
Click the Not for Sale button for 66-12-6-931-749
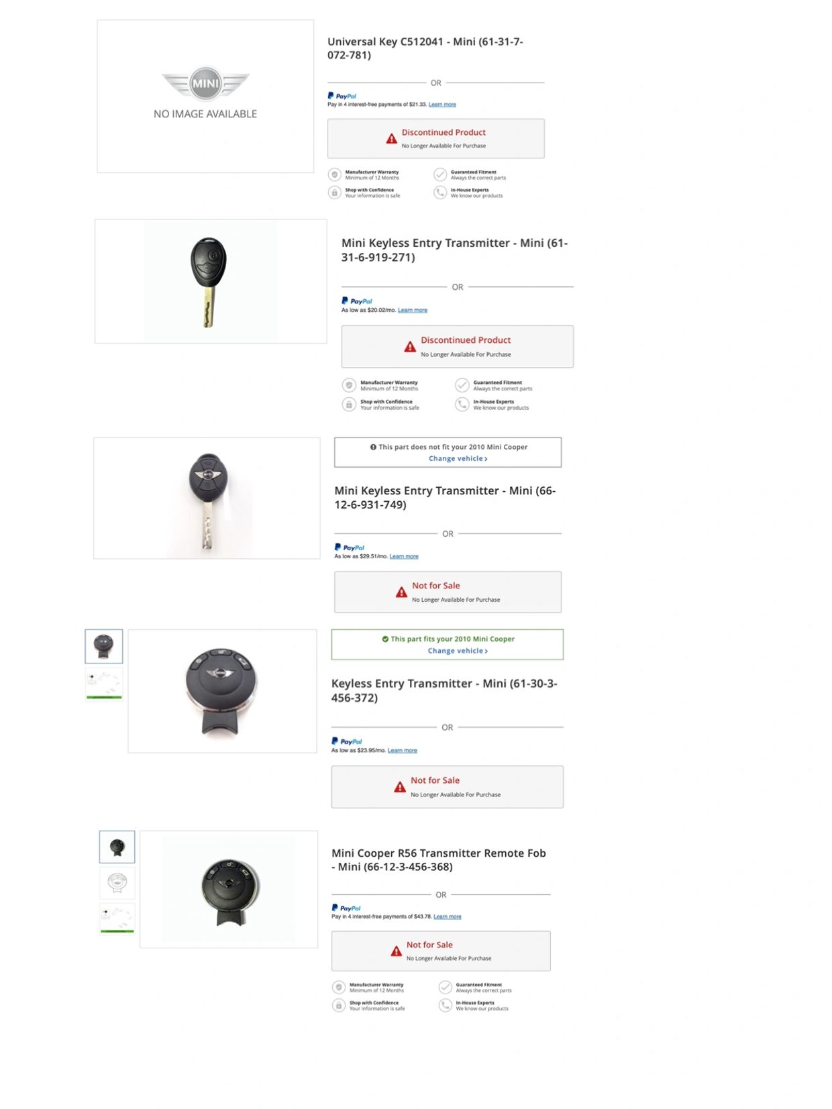pos(448,592)
